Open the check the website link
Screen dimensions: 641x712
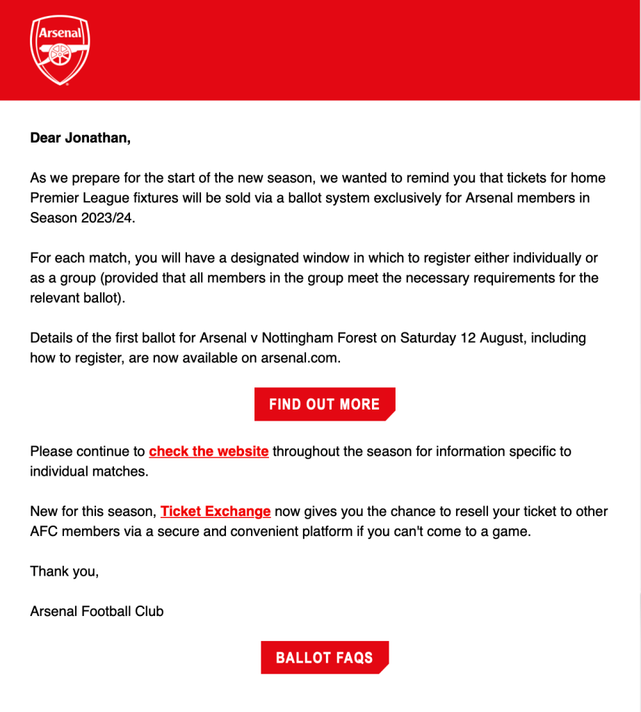pyautogui.click(x=208, y=451)
